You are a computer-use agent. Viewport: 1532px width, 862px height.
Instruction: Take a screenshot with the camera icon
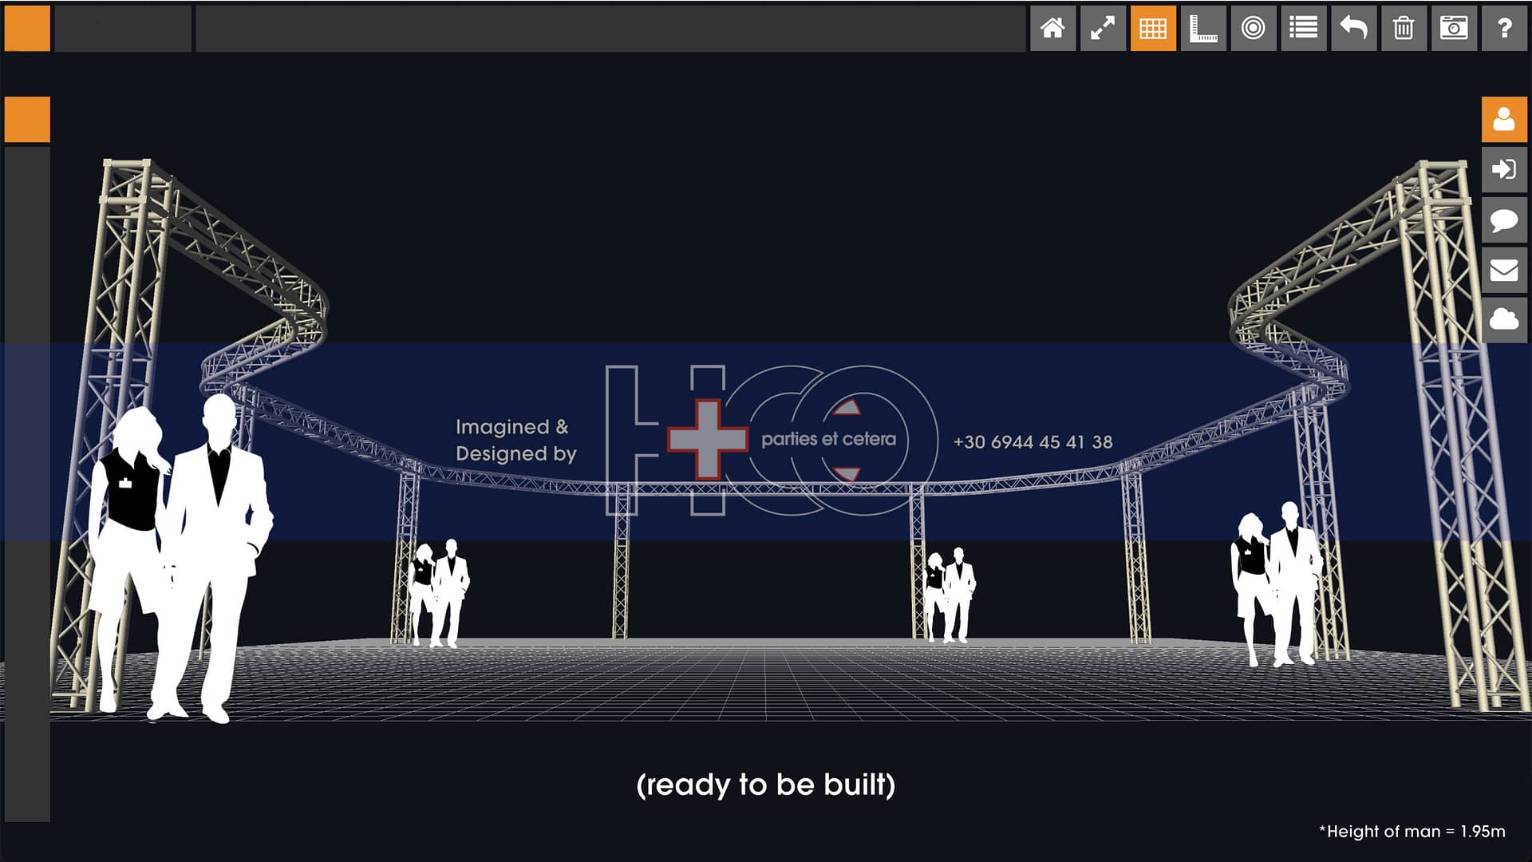(1454, 29)
